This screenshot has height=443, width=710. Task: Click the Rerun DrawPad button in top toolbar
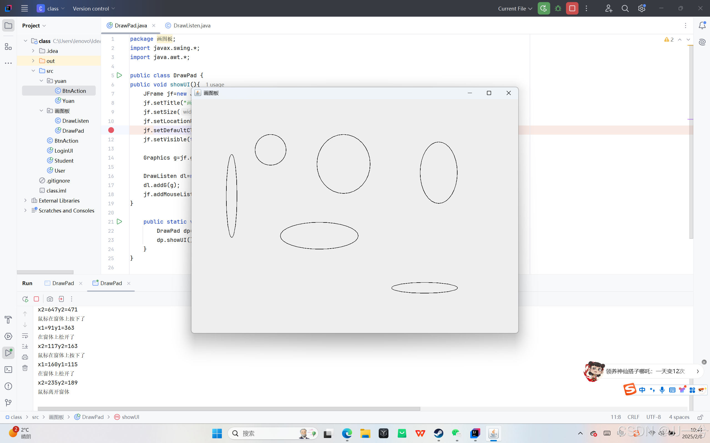tap(544, 9)
